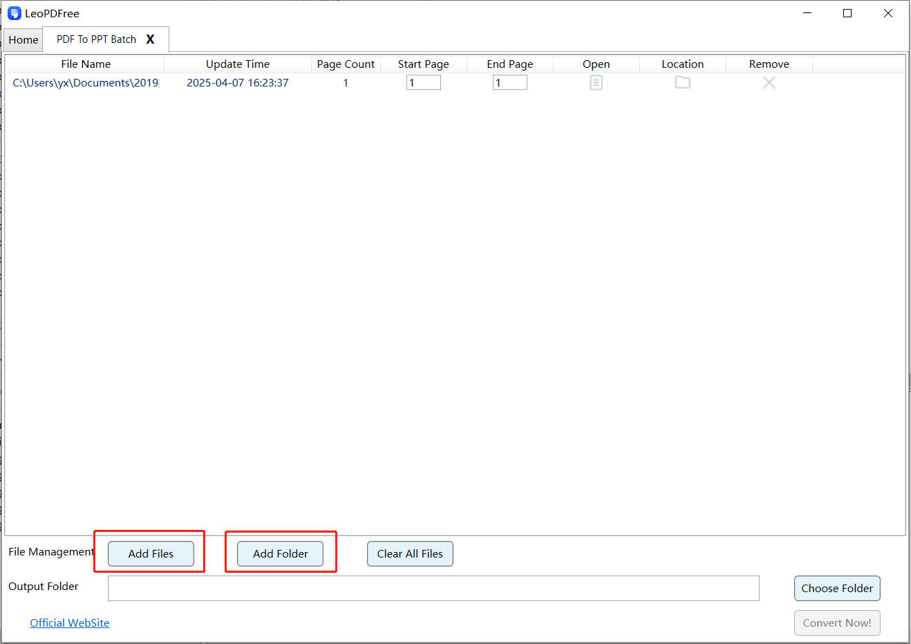Image resolution: width=911 pixels, height=644 pixels.
Task: Click the Page Count column header
Action: pos(346,64)
